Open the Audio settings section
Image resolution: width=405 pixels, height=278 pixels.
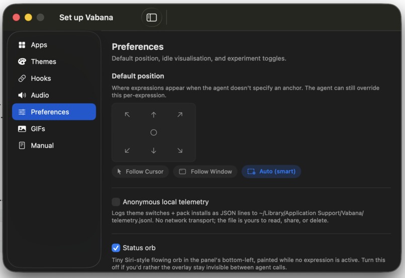click(x=54, y=96)
